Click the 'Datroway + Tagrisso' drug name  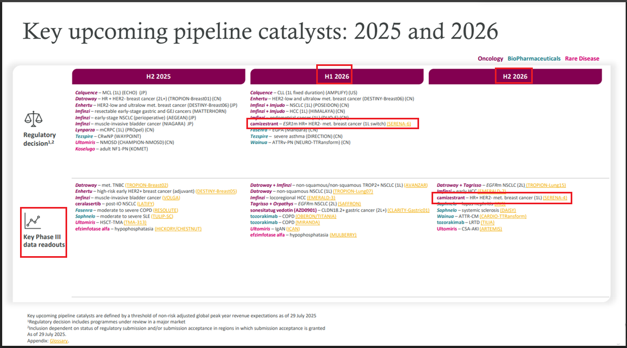point(459,185)
